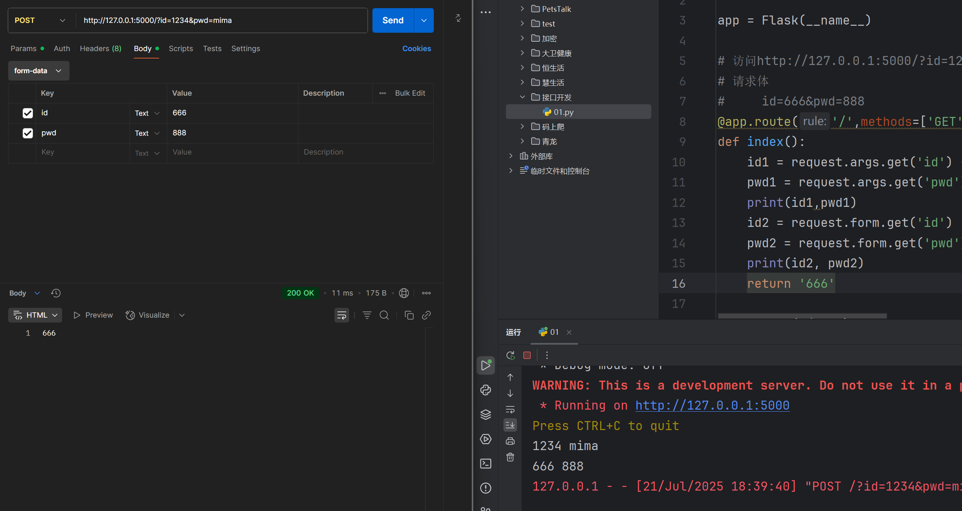Screen dimensions: 962x511
Task: Change the id row Text type dropdown
Action: pos(148,113)
